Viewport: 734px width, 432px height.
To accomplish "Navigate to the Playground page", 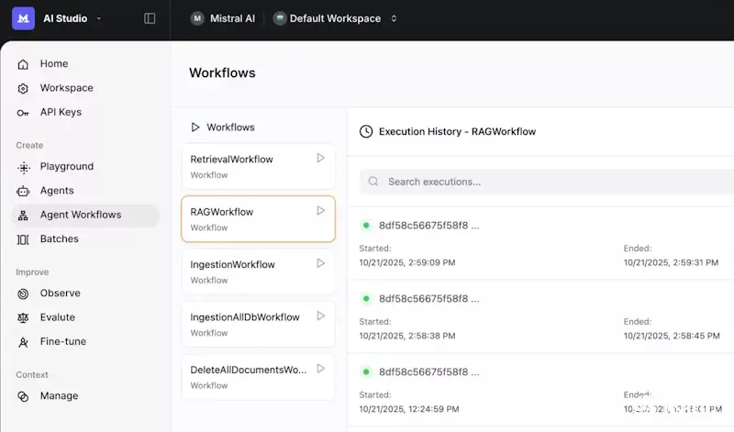I will [66, 167].
